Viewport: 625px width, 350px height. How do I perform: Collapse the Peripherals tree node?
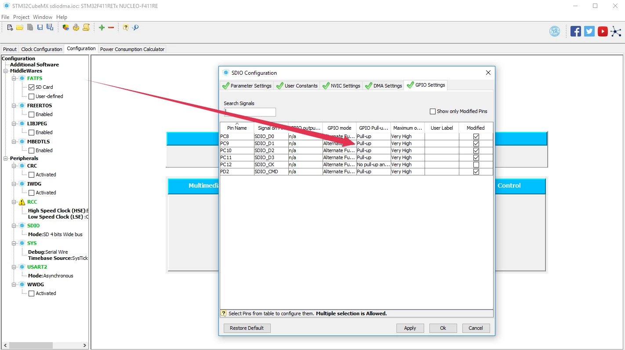point(6,158)
